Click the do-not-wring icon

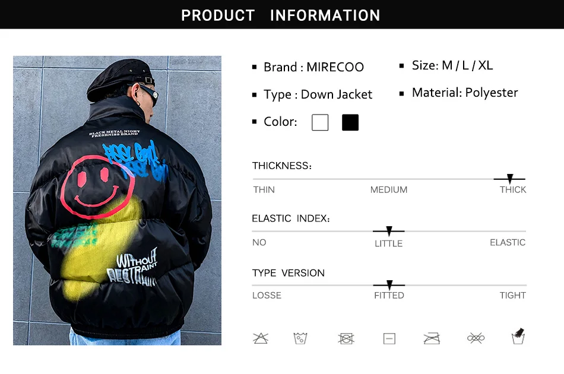point(476,338)
